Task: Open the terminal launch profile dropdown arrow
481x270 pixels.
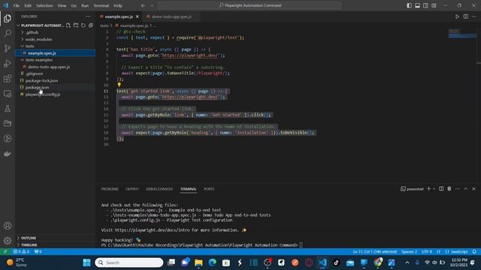Action: click(x=434, y=189)
